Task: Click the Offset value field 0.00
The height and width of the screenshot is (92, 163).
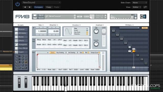Action: pyautogui.click(x=54, y=31)
